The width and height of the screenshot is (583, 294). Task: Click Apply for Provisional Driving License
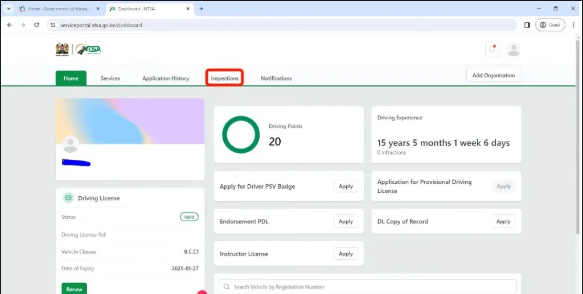pos(503,187)
